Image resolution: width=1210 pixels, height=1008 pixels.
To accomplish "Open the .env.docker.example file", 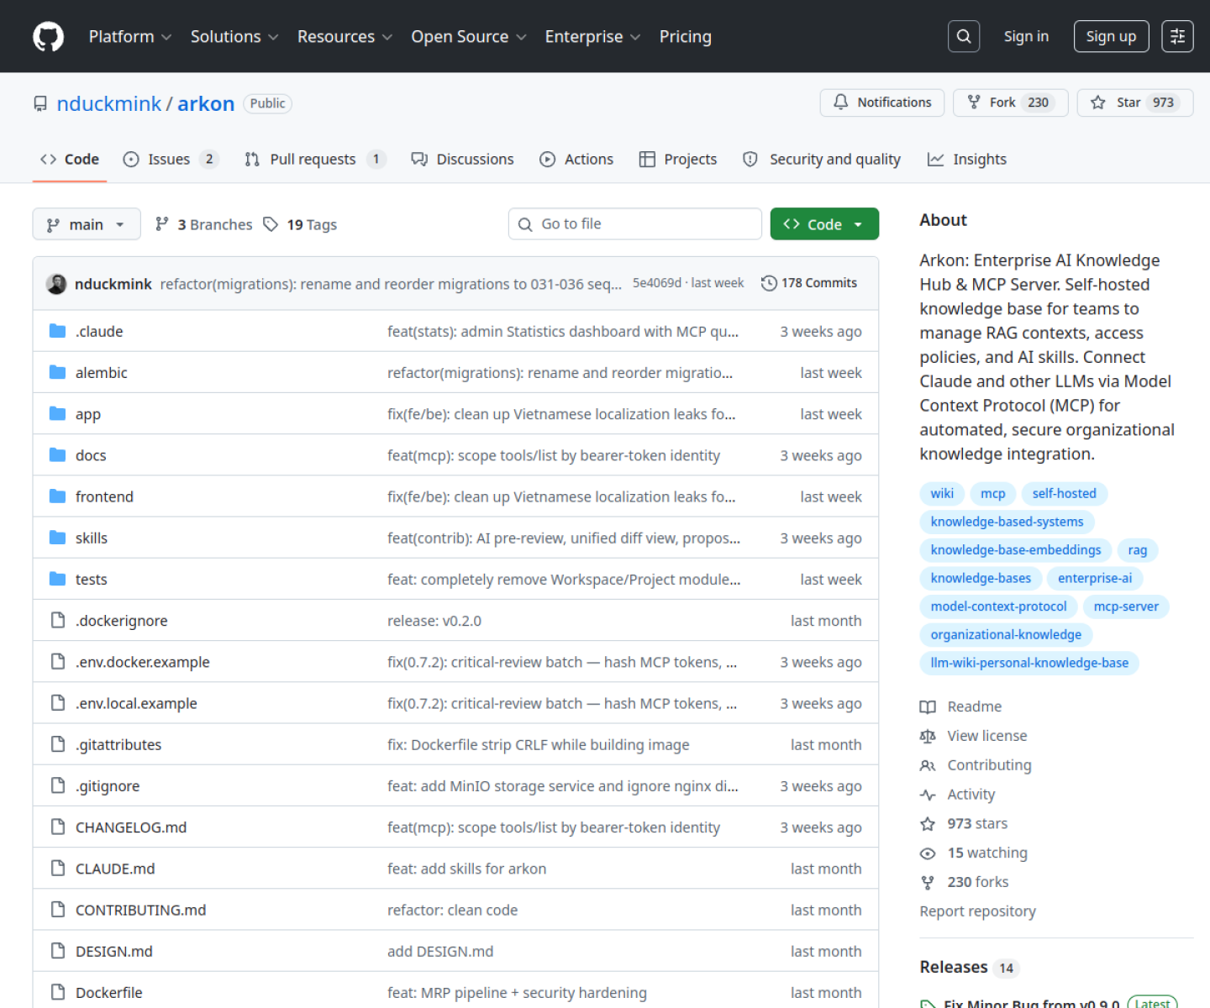I will pyautogui.click(x=142, y=662).
